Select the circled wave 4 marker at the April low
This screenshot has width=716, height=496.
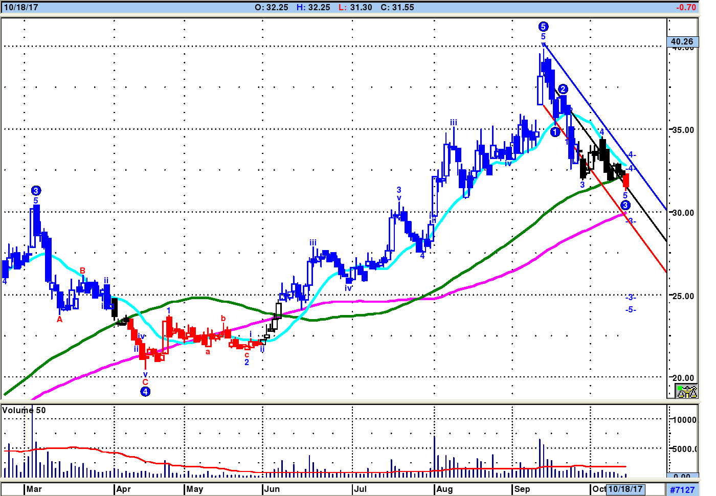(x=145, y=392)
